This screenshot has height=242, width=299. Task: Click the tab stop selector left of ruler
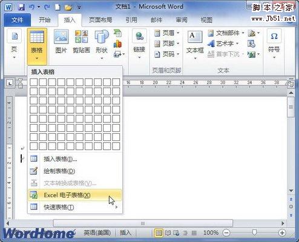pyautogui.click(x=10, y=83)
